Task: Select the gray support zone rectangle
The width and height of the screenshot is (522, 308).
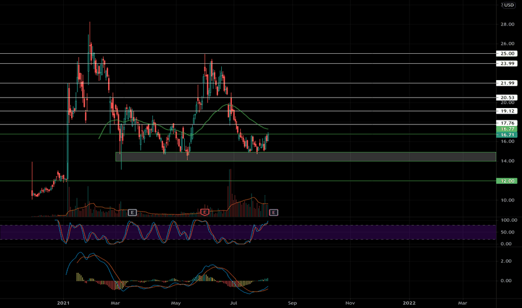Action: point(306,157)
